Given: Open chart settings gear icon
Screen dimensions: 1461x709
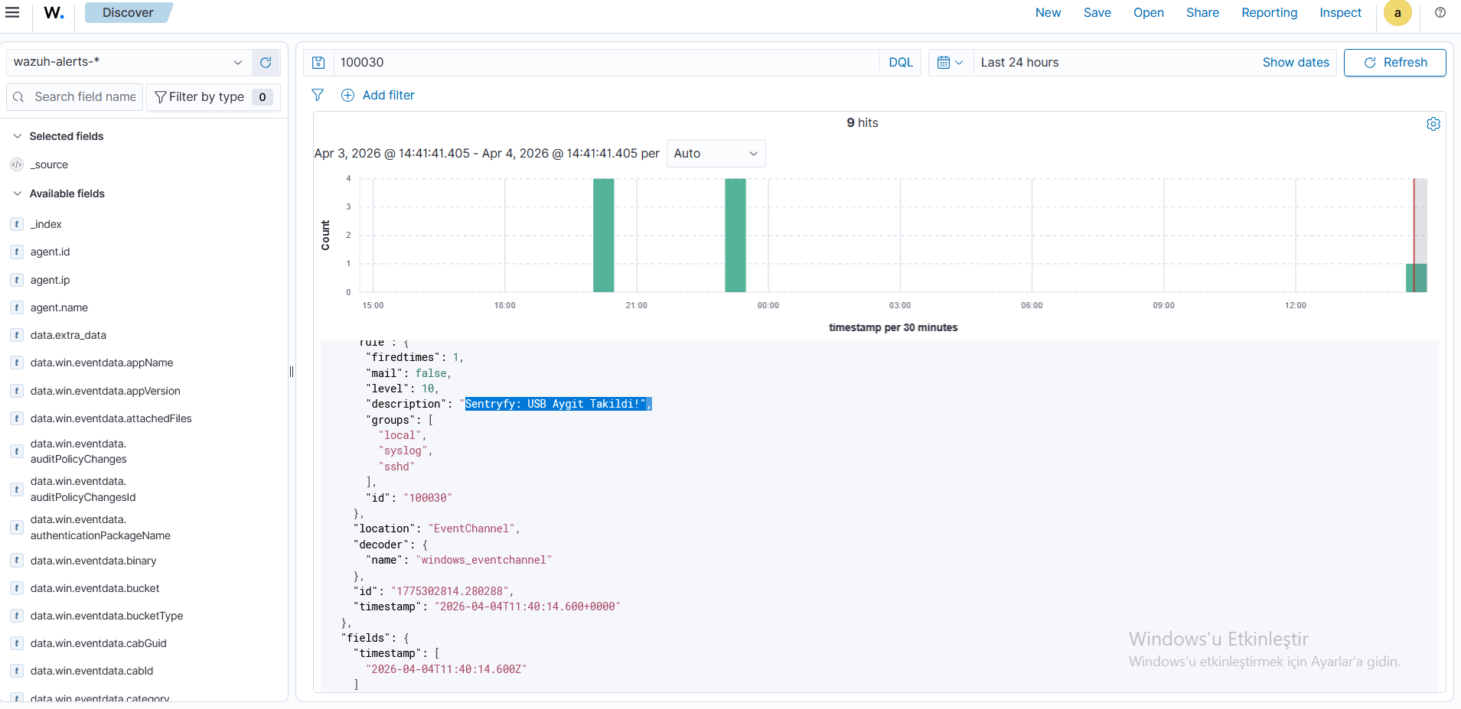Looking at the screenshot, I should pos(1433,124).
